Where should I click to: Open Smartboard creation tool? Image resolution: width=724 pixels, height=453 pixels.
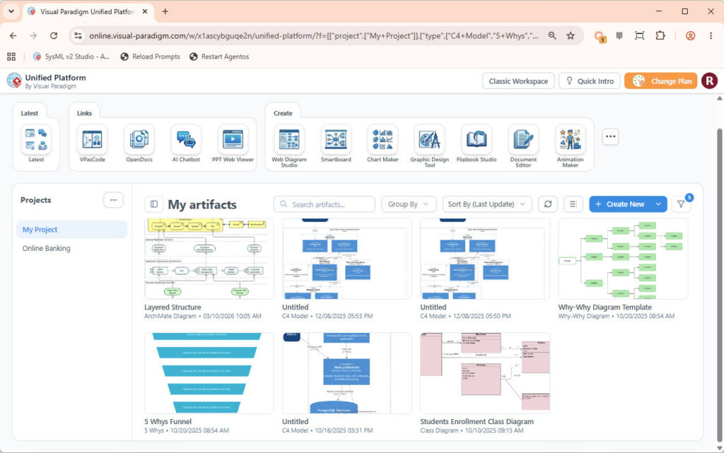pos(336,139)
